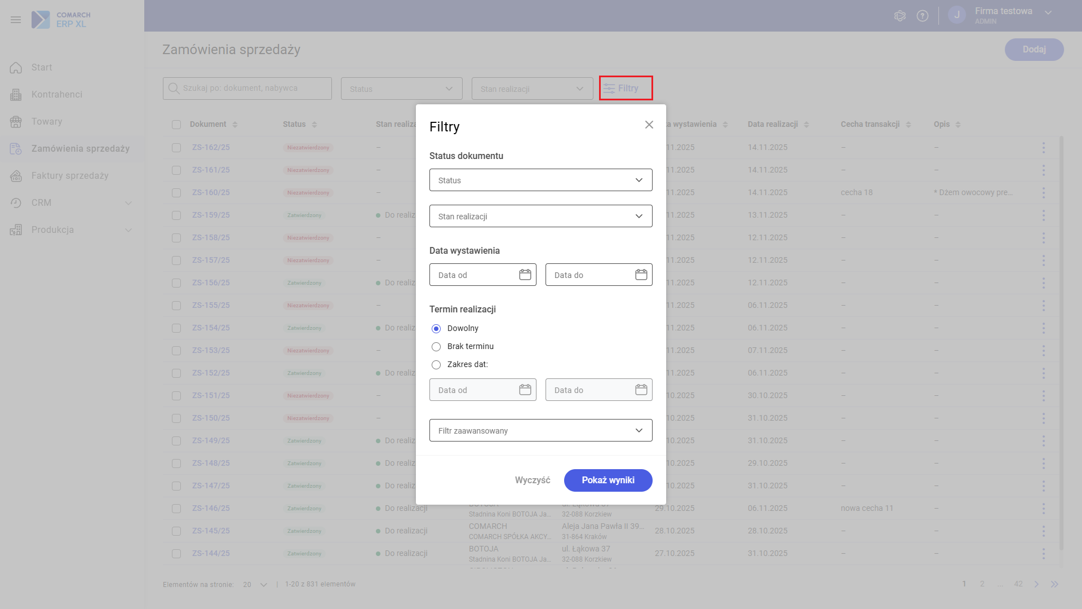Open Faktury sprzedaży in the sidebar
Screen dimensions: 1082x609
(x=70, y=176)
